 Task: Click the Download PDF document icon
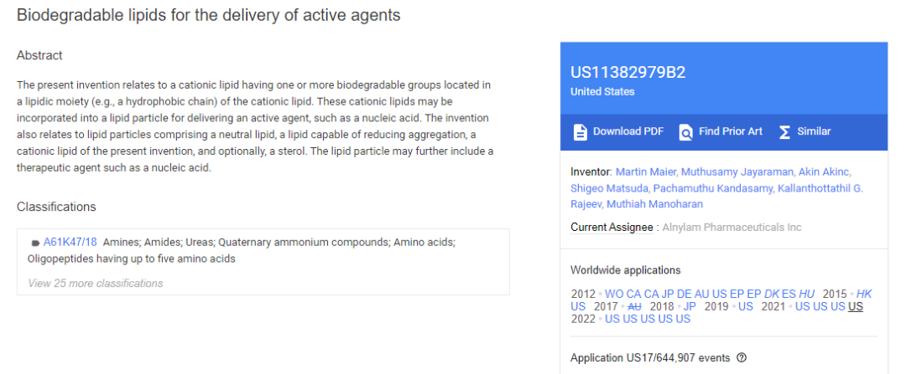[580, 132]
